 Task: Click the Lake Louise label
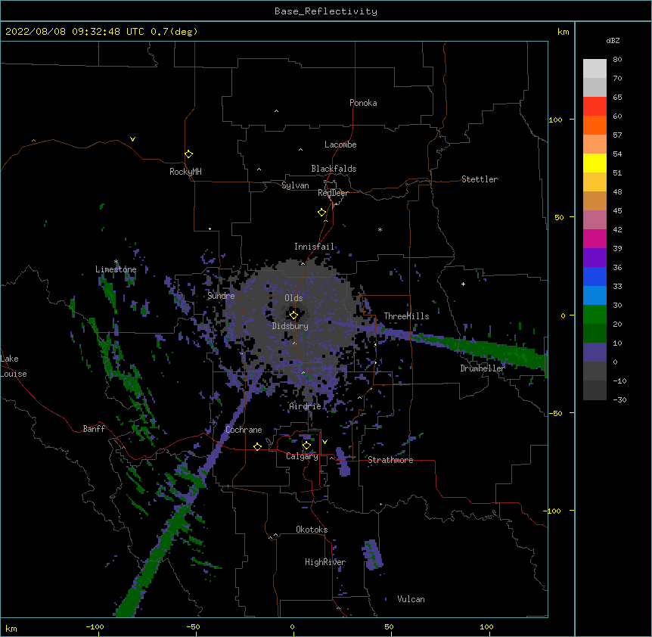pyautogui.click(x=14, y=366)
